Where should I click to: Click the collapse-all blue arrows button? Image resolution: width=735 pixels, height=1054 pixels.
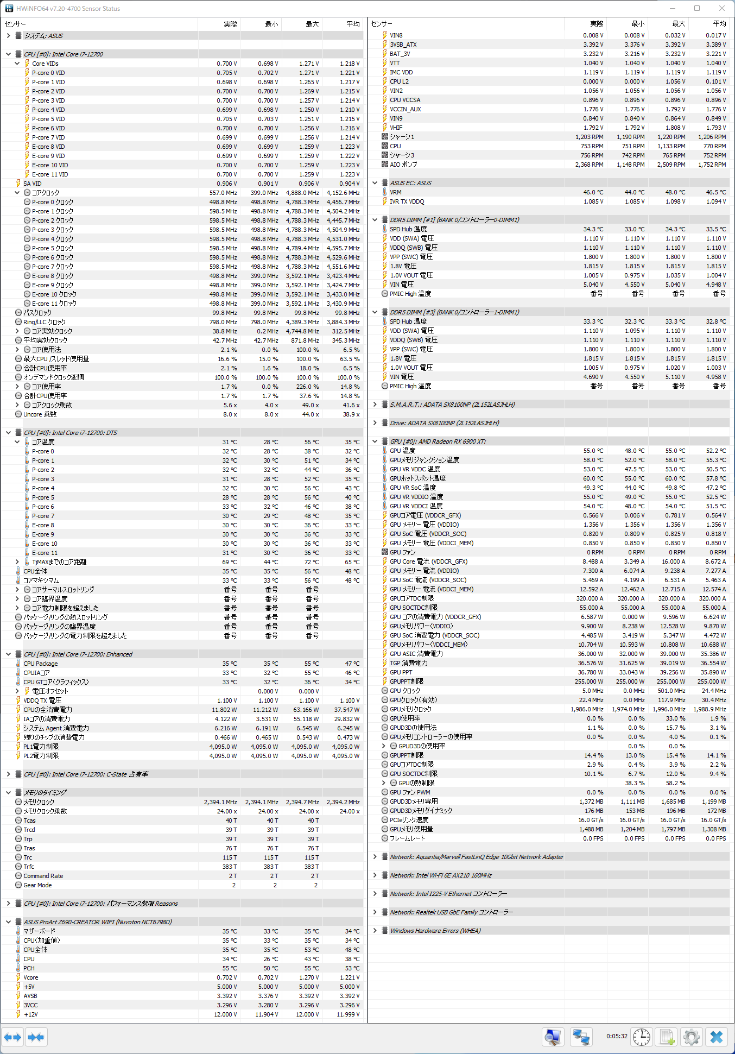[36, 1037]
